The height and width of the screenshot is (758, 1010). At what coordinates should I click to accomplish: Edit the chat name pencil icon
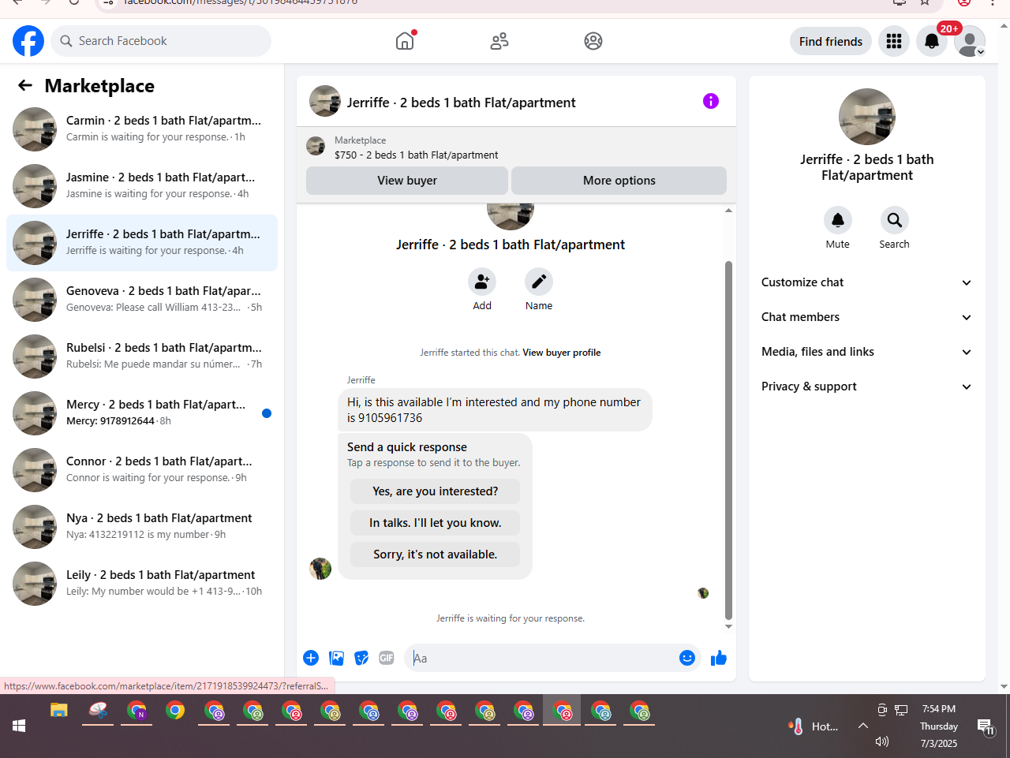click(x=539, y=282)
